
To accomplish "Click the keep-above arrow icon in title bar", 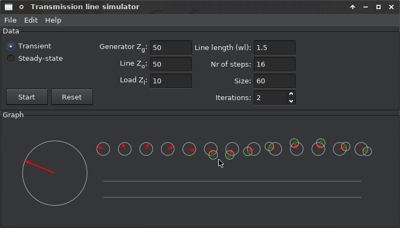I will point(353,7).
